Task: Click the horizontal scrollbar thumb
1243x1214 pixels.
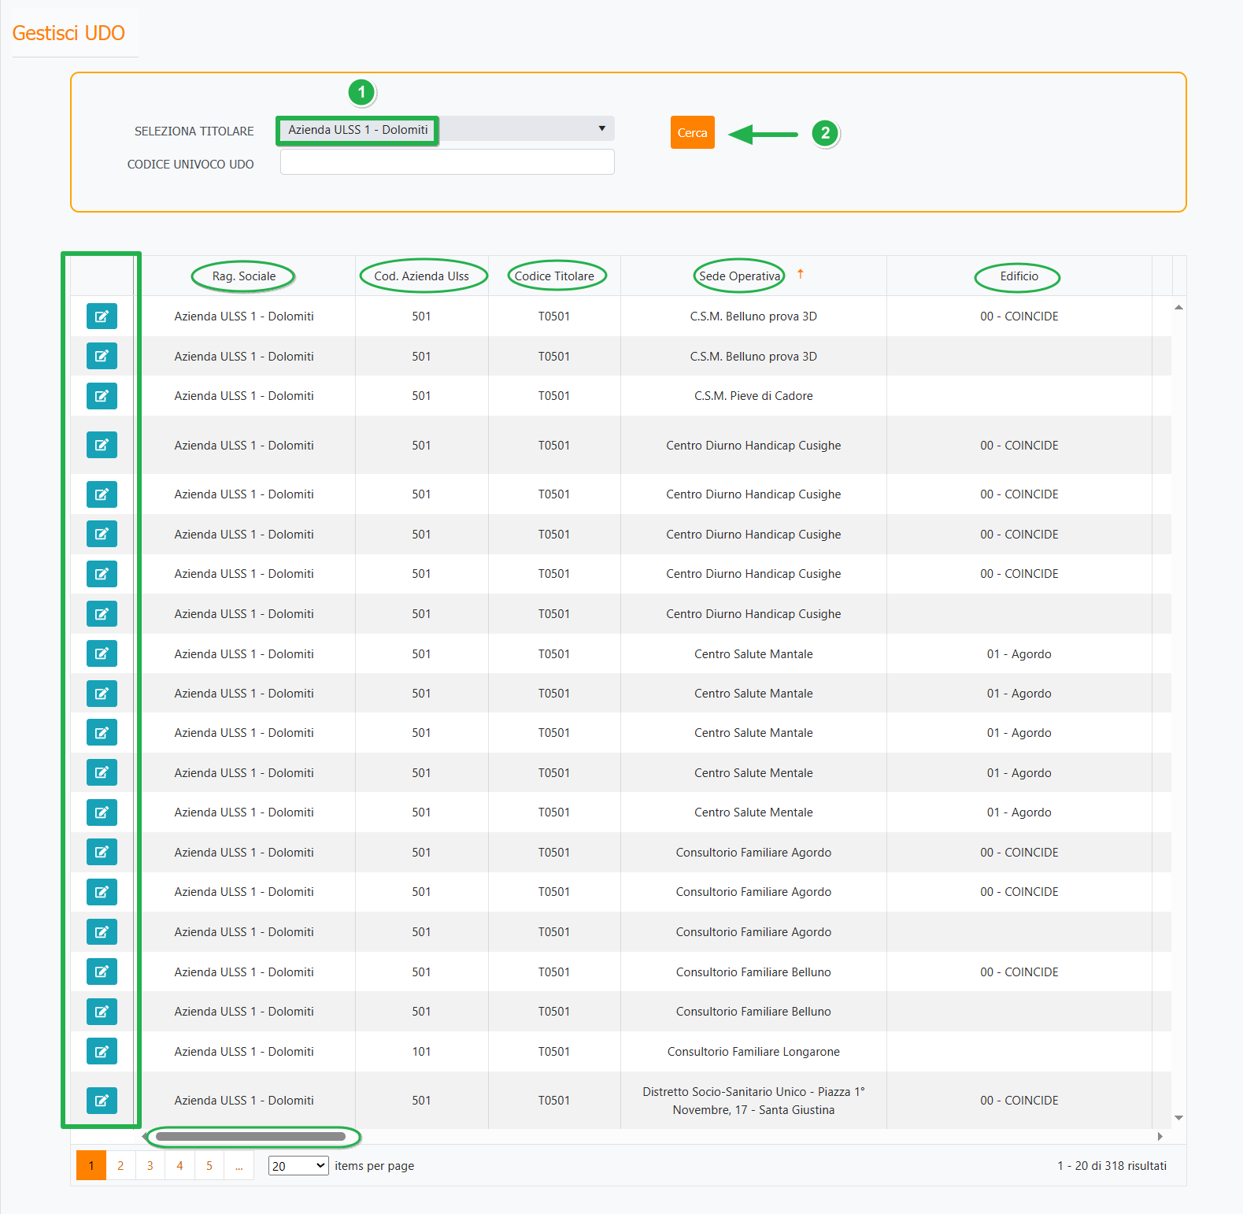Action: 250,1136
